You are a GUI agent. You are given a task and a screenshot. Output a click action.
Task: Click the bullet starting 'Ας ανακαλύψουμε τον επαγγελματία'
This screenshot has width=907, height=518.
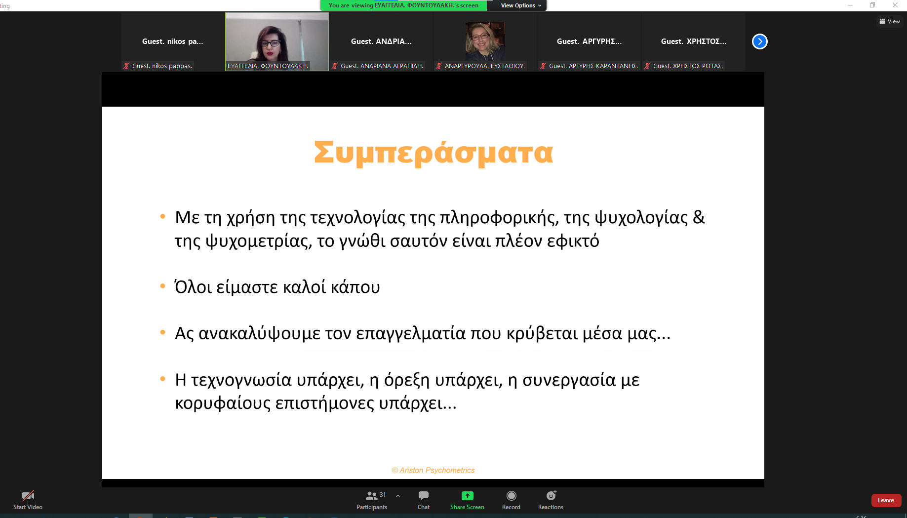tap(423, 334)
